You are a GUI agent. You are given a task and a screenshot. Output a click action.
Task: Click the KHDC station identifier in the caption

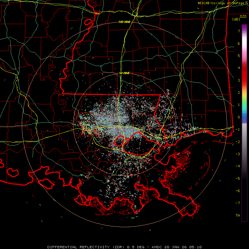[157, 247]
